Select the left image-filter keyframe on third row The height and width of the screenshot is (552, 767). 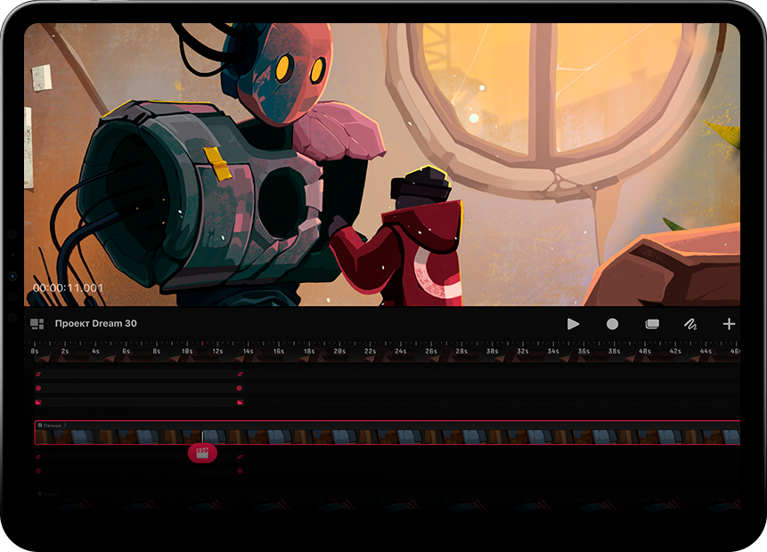[x=38, y=402]
